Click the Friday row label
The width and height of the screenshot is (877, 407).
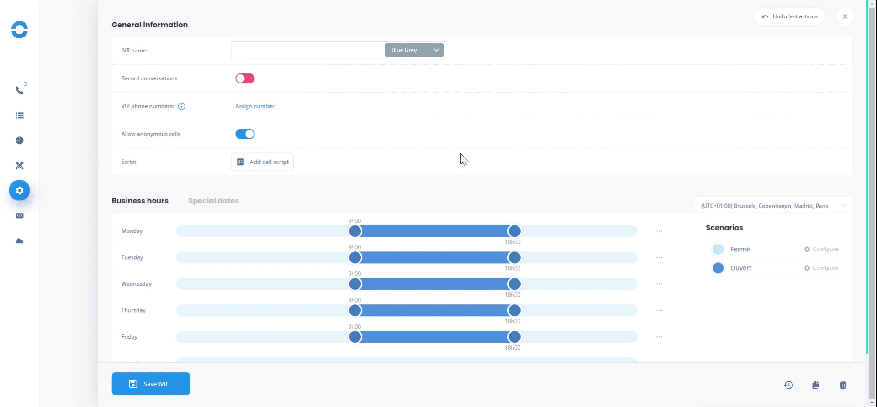(129, 337)
